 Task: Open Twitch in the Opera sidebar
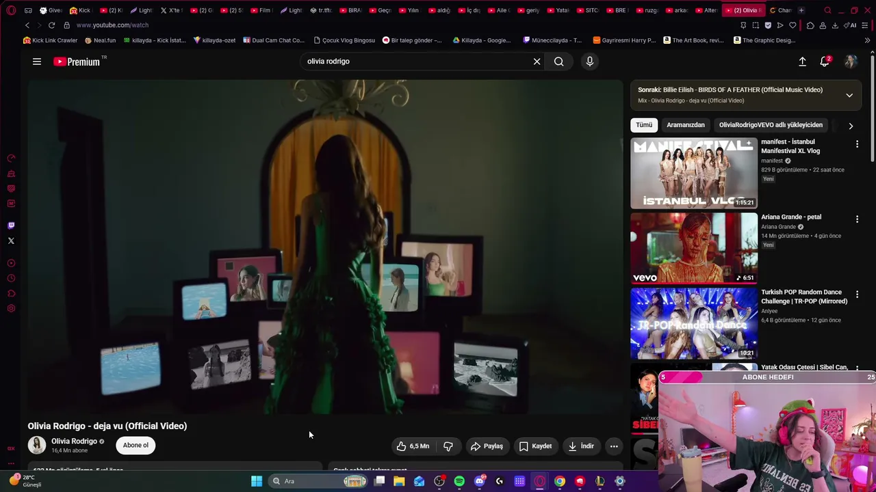pyautogui.click(x=11, y=225)
